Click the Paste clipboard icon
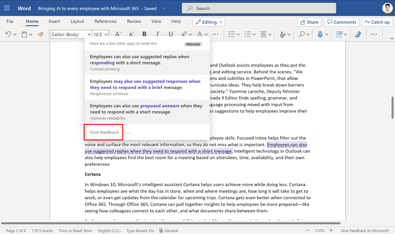Screen dimensions: 395x234 (x=24, y=34)
